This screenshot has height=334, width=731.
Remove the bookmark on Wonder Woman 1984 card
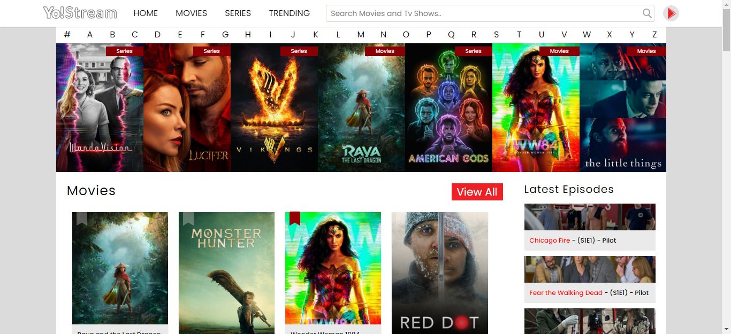click(x=295, y=219)
